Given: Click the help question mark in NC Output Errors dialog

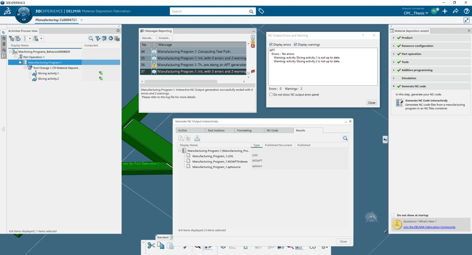Looking at the screenshot, I should (363, 35).
